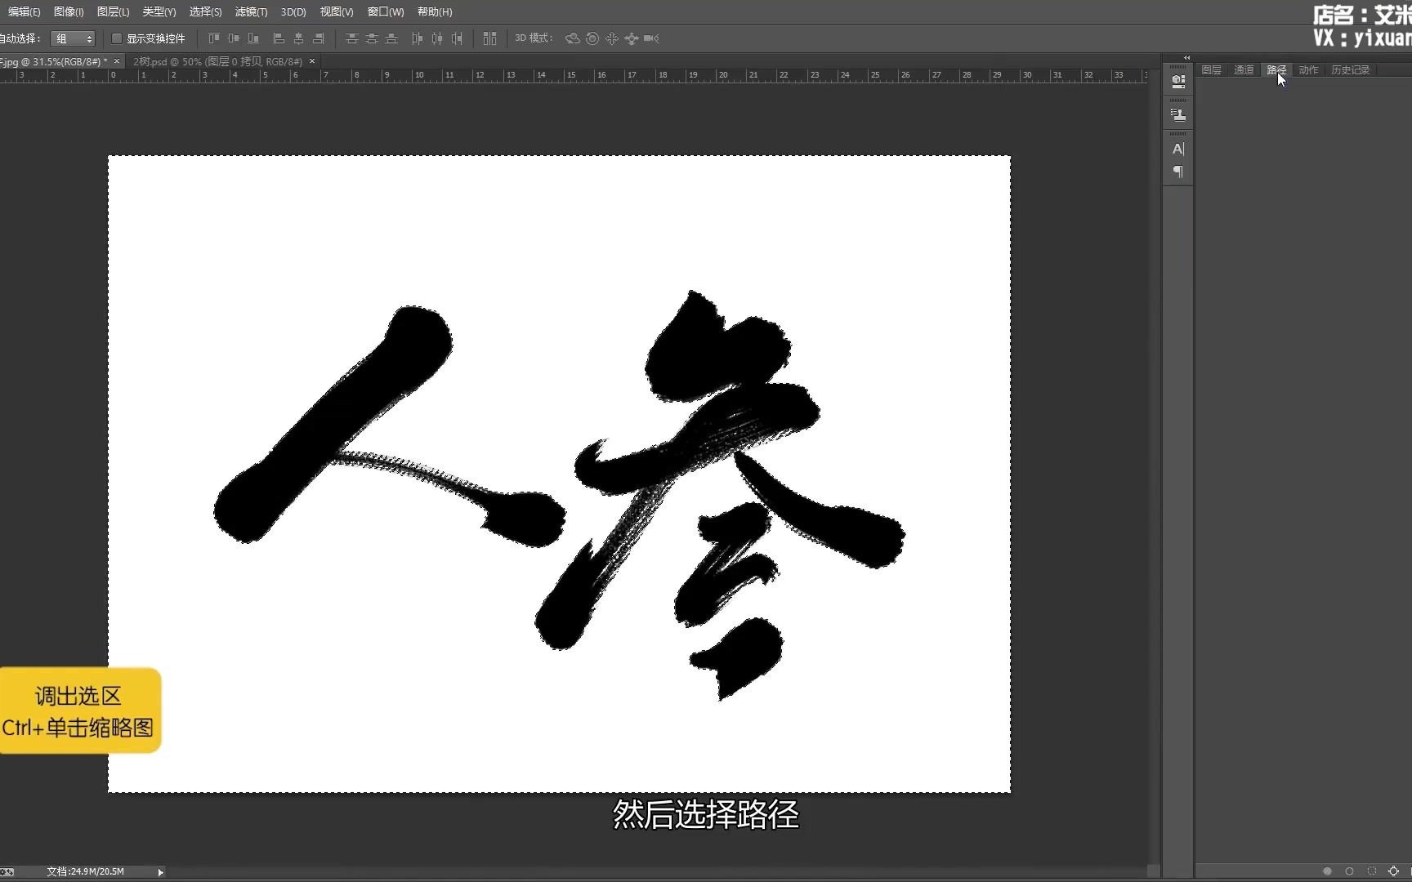Click the align horizontal centers icon
The width and height of the screenshot is (1412, 882).
pyautogui.click(x=298, y=38)
